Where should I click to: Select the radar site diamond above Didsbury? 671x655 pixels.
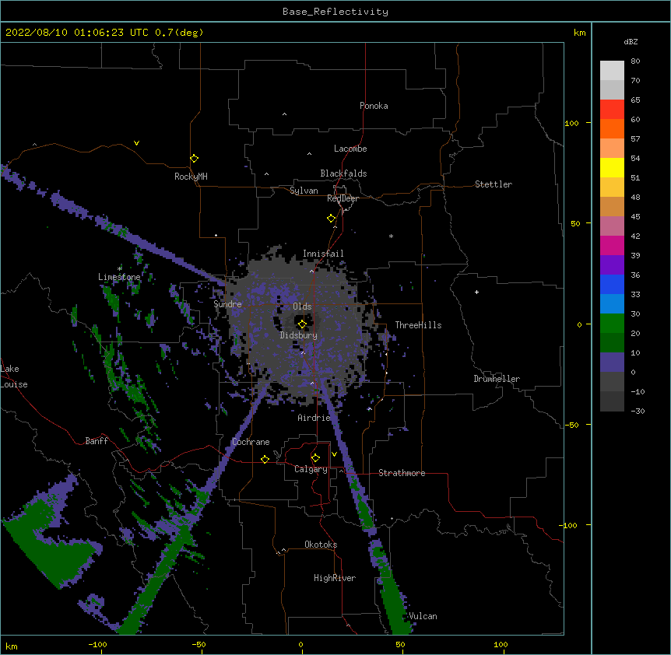[302, 324]
